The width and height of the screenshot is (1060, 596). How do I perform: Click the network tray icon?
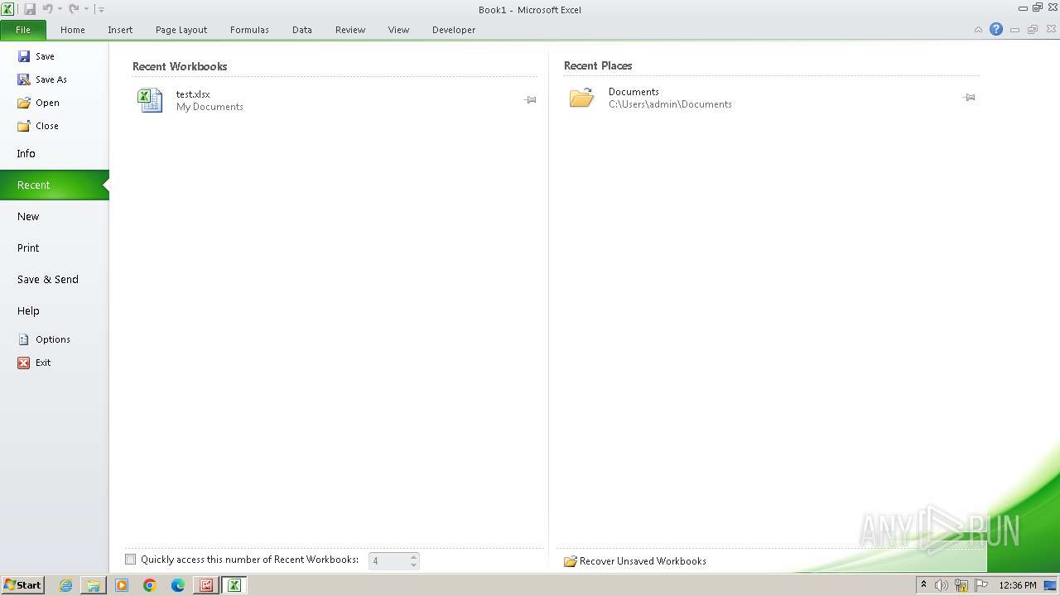[961, 585]
